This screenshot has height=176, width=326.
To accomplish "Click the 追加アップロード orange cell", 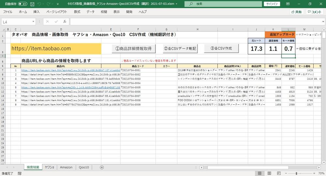I will tap(280, 34).
